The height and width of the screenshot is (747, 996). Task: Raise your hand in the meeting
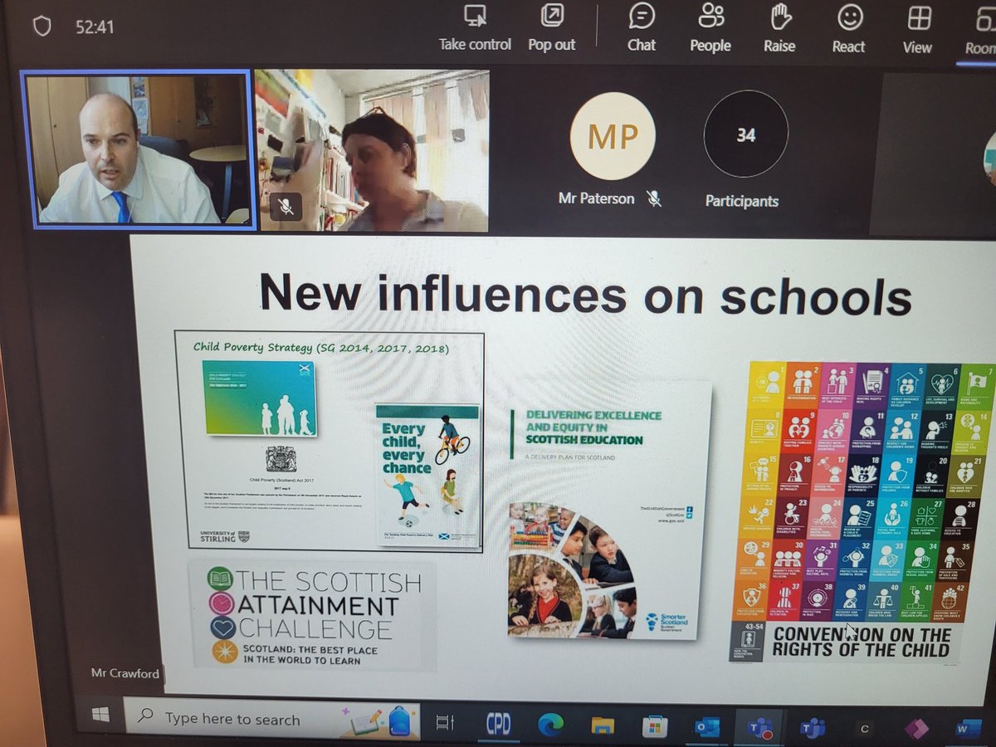(x=779, y=30)
